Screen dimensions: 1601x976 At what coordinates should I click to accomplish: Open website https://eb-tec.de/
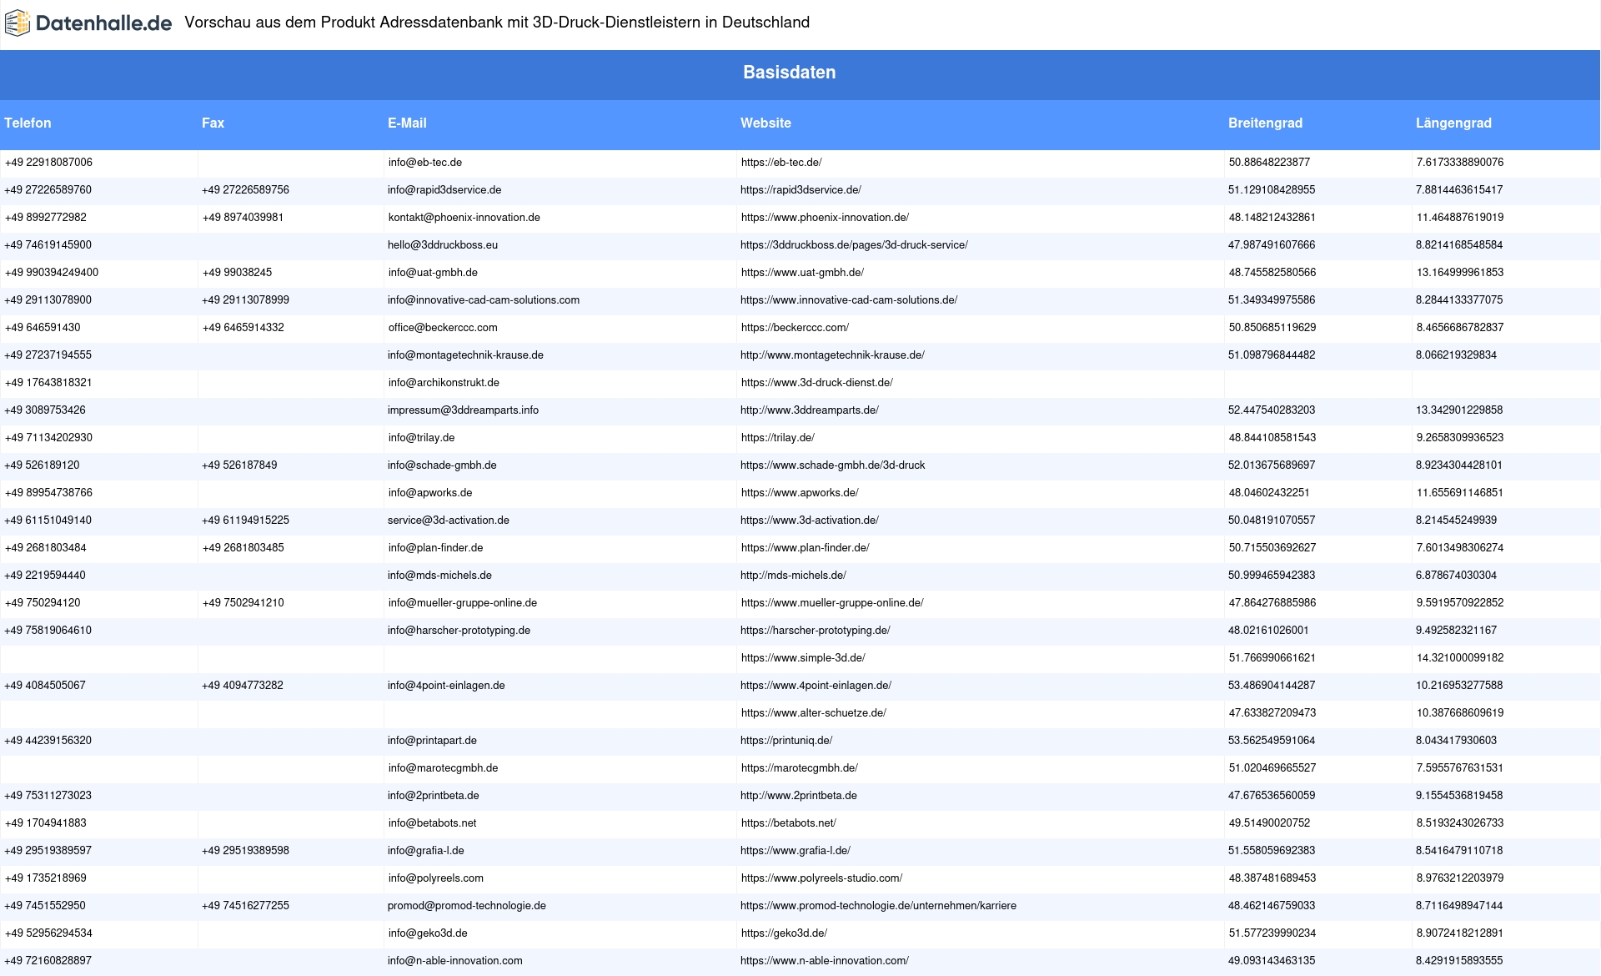point(781,163)
